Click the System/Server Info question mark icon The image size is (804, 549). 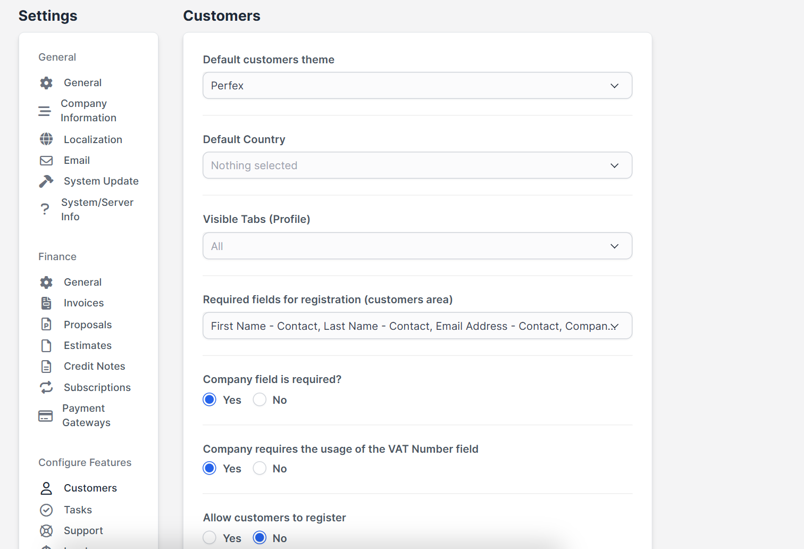click(x=45, y=210)
